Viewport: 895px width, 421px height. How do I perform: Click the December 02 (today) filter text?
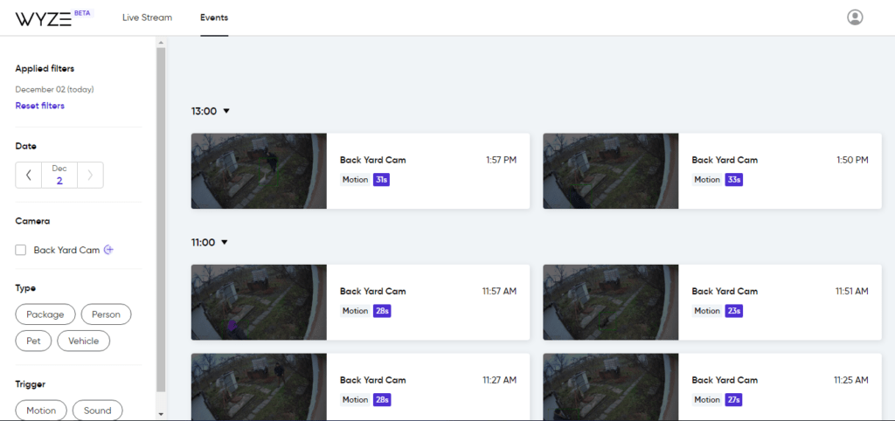coord(55,90)
